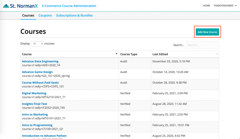Click date February 25, 2021, 2:05 PM
The width and height of the screenshot is (240, 139).
[x=170, y=115]
